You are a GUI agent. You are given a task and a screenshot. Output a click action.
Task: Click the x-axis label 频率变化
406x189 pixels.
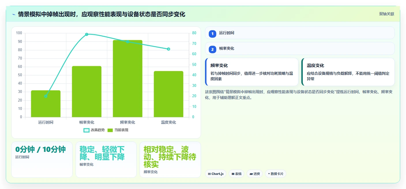click(x=127, y=122)
